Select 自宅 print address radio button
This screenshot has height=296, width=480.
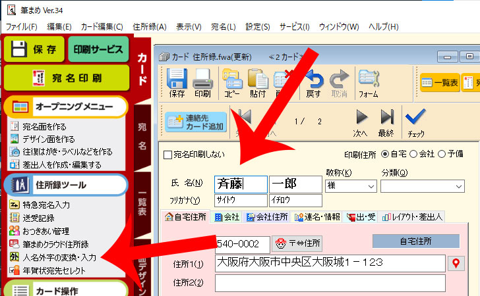click(385, 154)
